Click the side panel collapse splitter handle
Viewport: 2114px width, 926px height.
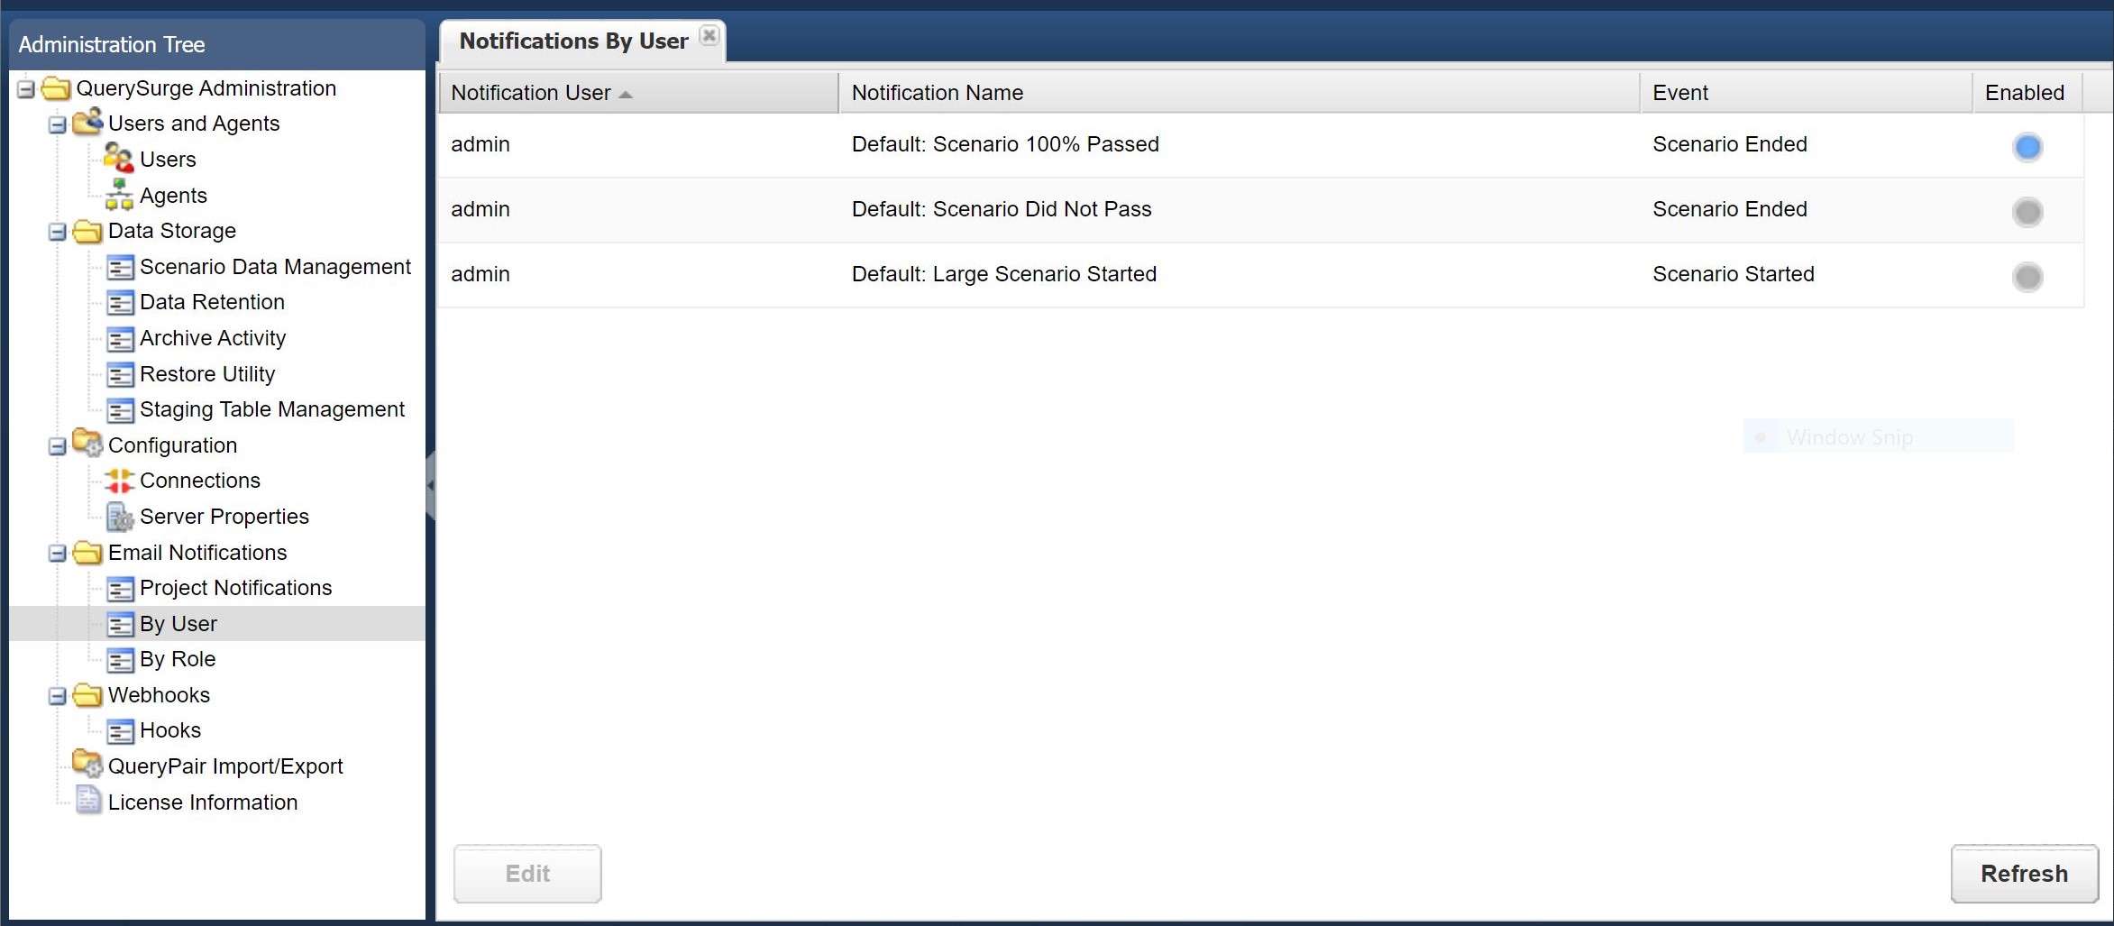coord(430,486)
